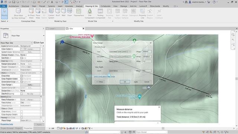Toggle the Depth Clipping checkbox
Viewport: 238px width, 134px height.
(22, 94)
